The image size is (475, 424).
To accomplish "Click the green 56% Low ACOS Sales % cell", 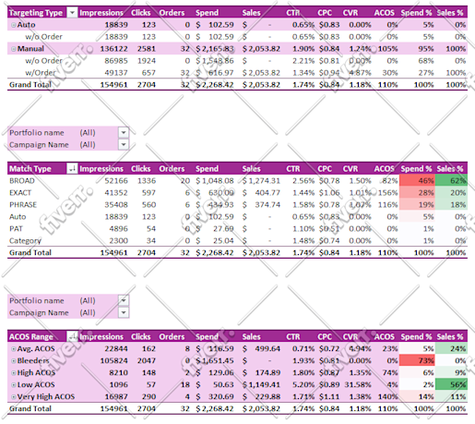I will point(451,384).
